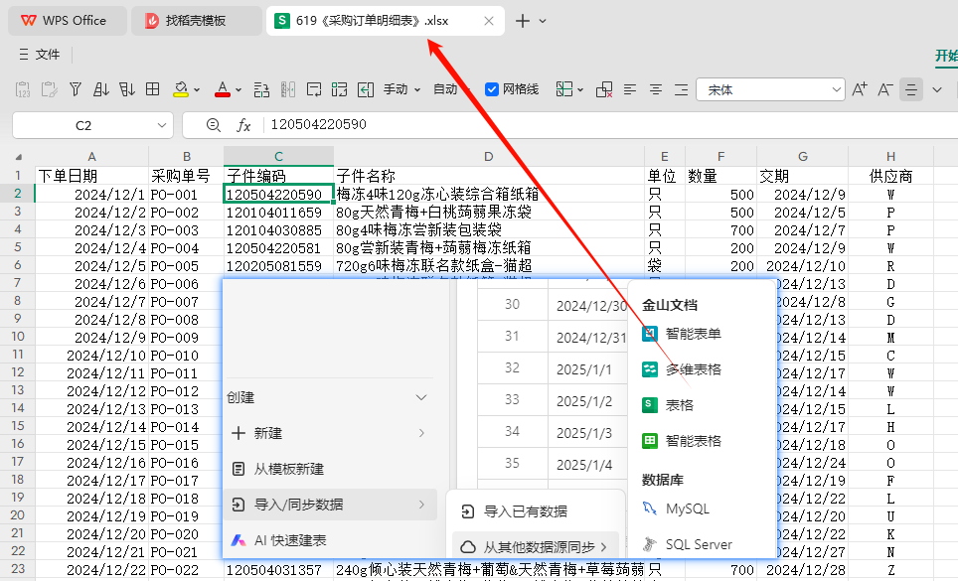Screen dimensions: 958x581
Task: Choose 表格 data source
Action: [668, 405]
